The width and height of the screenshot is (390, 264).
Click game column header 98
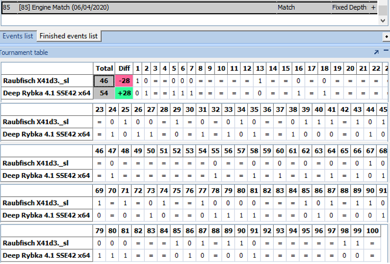click(345, 231)
